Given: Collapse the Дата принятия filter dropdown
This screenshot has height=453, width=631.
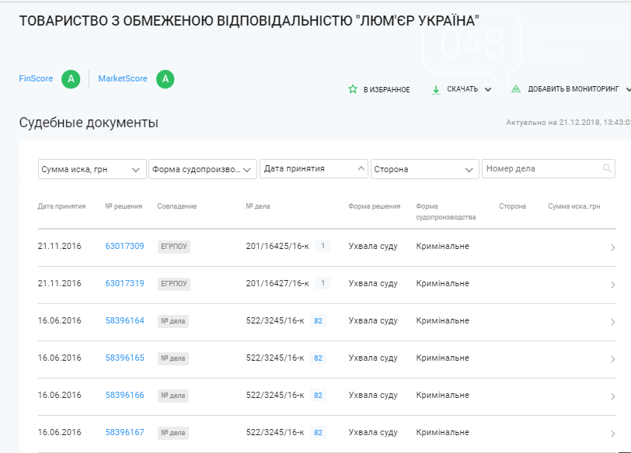Looking at the screenshot, I should (x=314, y=168).
